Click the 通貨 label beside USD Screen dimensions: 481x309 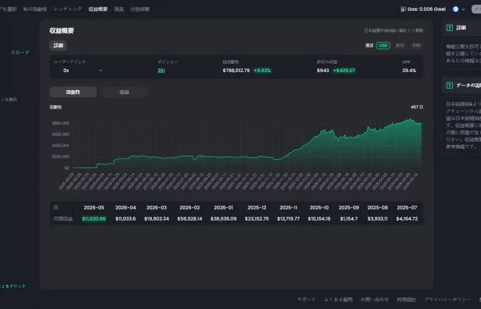[370, 45]
